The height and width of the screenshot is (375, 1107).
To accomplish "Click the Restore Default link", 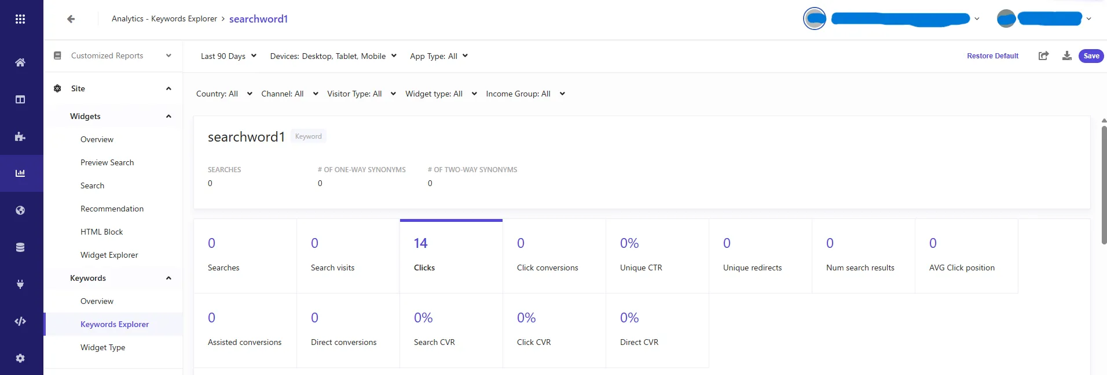I will tap(992, 56).
